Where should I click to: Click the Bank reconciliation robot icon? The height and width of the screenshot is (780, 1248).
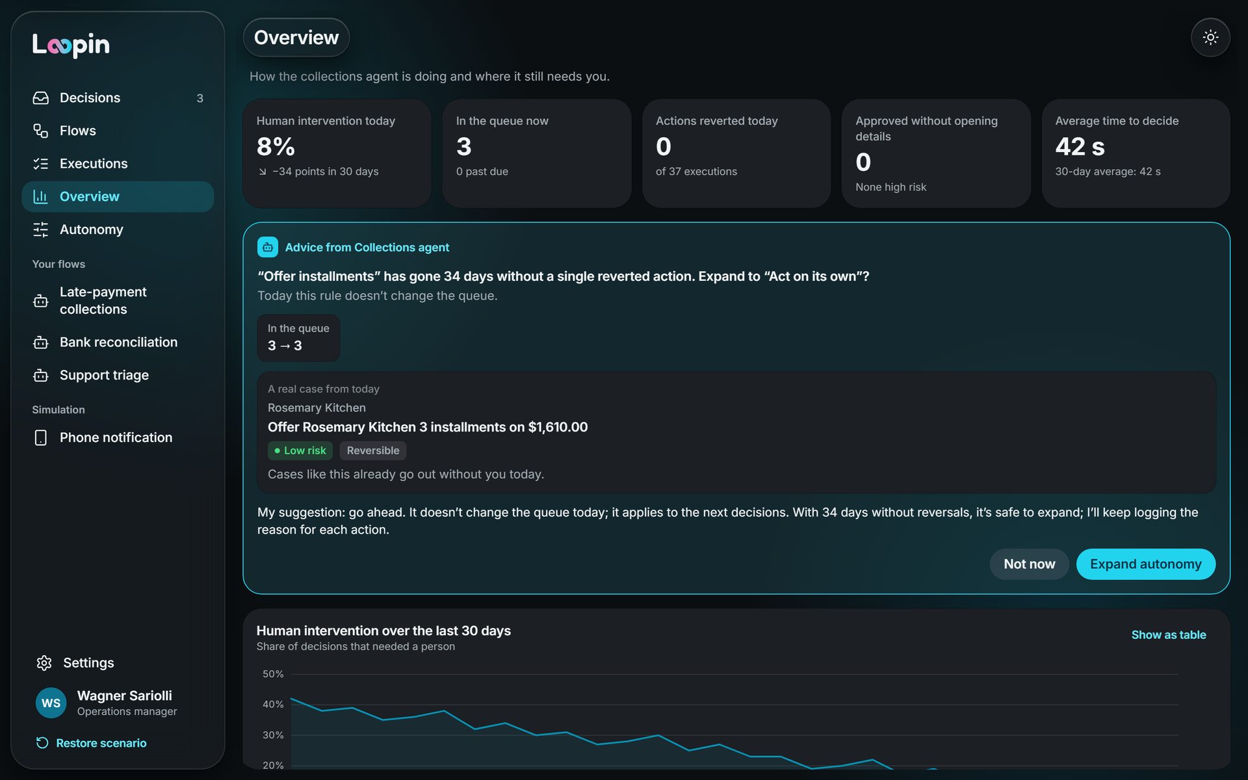pyautogui.click(x=41, y=343)
